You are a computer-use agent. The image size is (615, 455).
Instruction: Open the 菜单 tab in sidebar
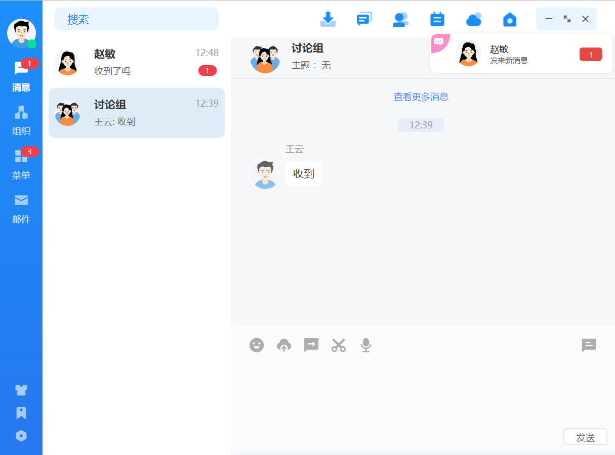(21, 164)
